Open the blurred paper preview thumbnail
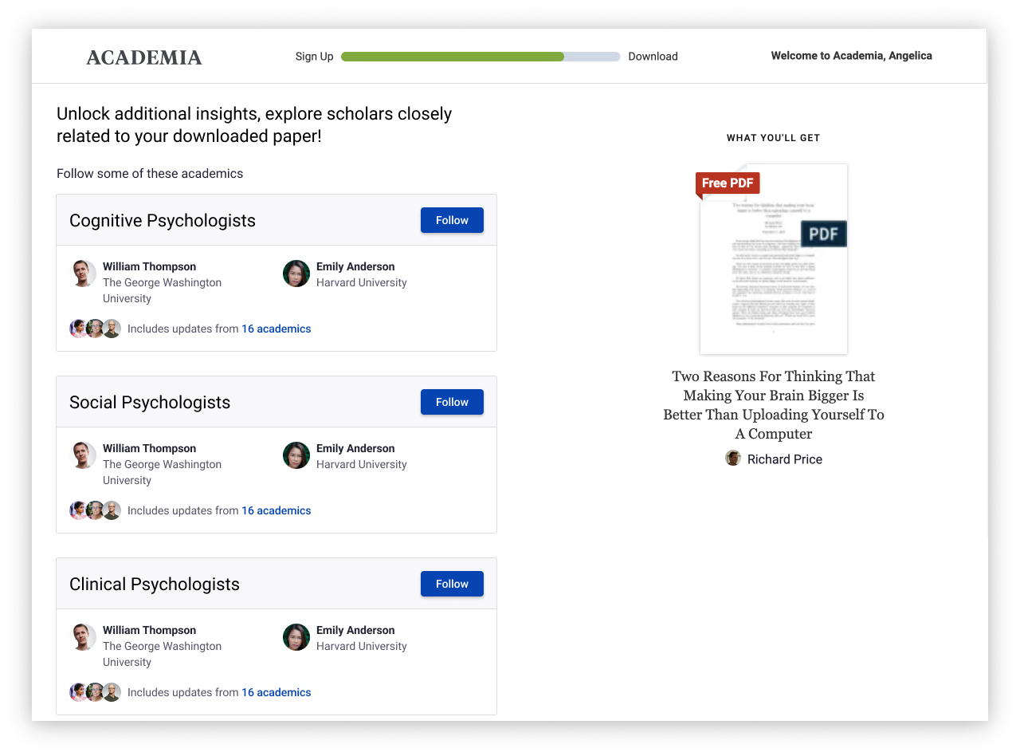The width and height of the screenshot is (1020, 756). pyautogui.click(x=774, y=259)
